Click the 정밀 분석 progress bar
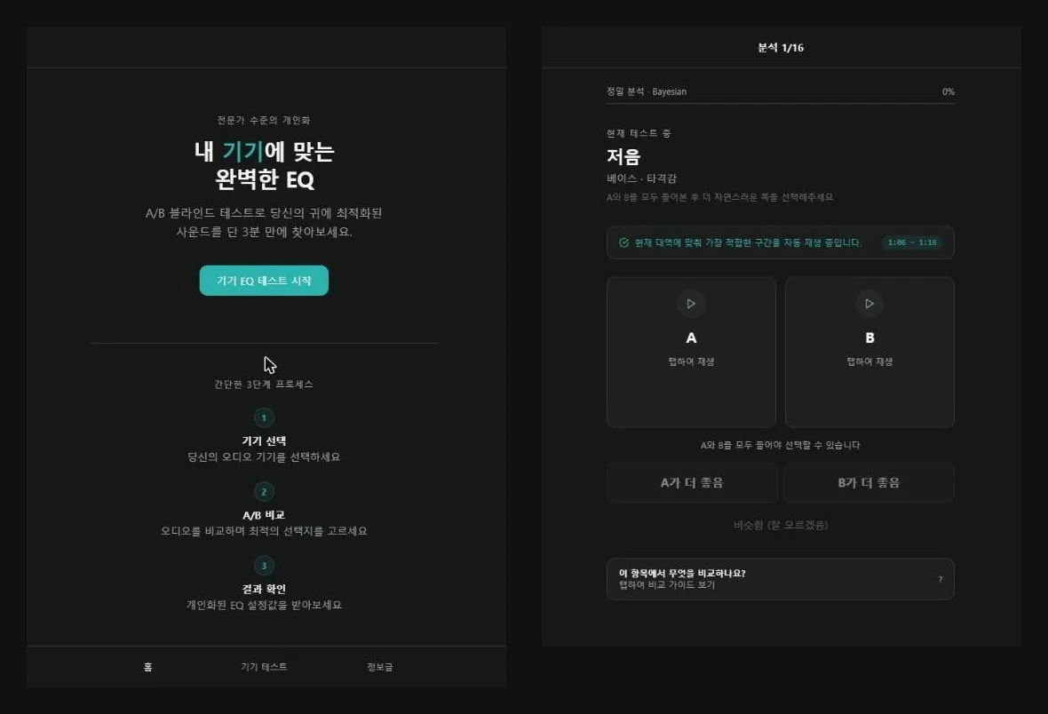 pyautogui.click(x=780, y=103)
